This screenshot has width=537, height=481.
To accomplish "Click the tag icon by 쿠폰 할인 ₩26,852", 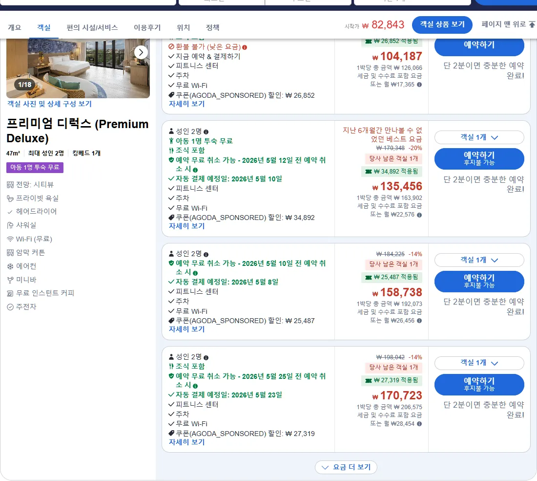I will pos(171,95).
